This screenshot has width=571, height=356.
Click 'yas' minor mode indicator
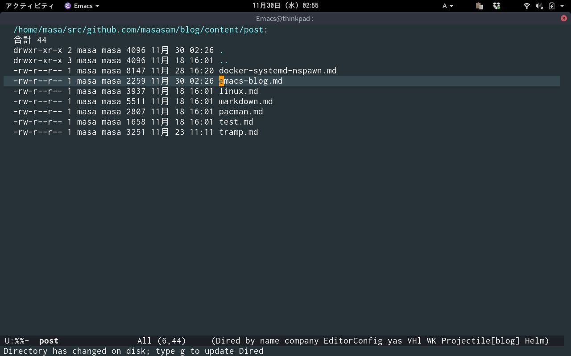coord(395,341)
